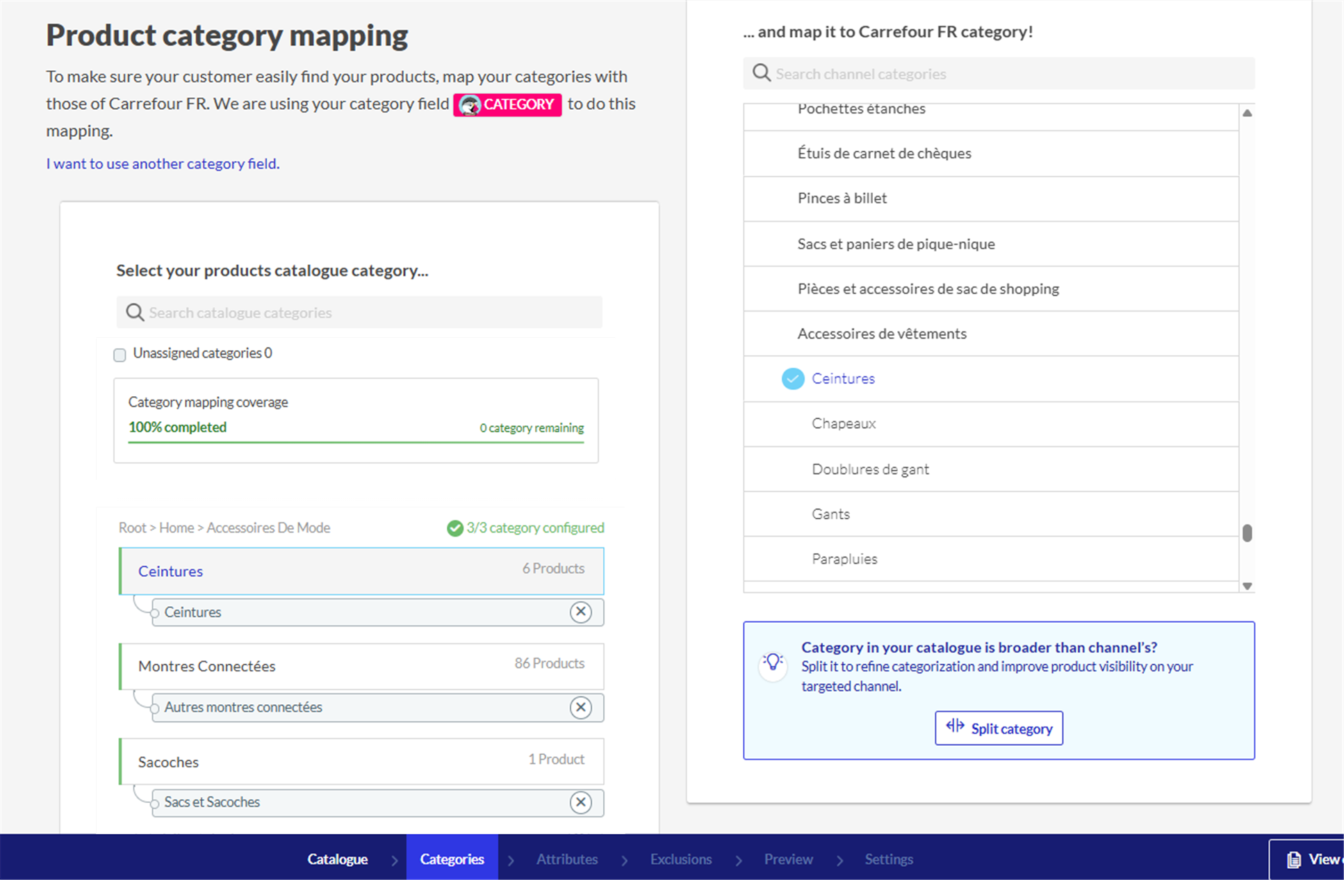Click the category mapping coverage progress bar
The image size is (1344, 880).
(x=356, y=441)
